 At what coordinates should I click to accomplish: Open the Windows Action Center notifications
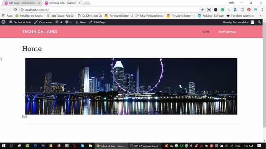tap(259, 146)
